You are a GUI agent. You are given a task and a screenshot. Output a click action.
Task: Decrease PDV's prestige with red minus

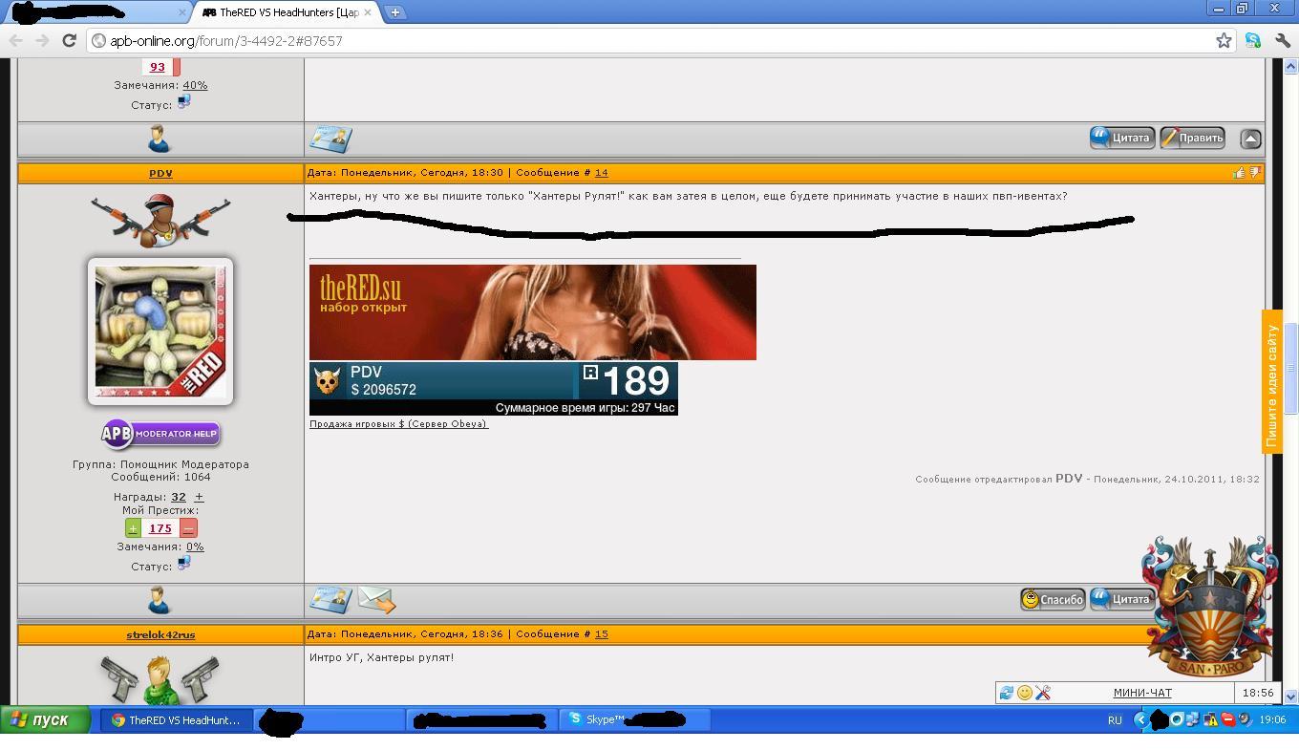188,528
